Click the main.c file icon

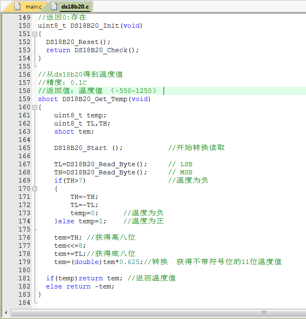coord(17,7)
